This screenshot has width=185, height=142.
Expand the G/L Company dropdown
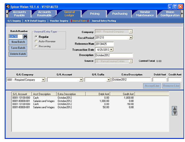(43, 80)
